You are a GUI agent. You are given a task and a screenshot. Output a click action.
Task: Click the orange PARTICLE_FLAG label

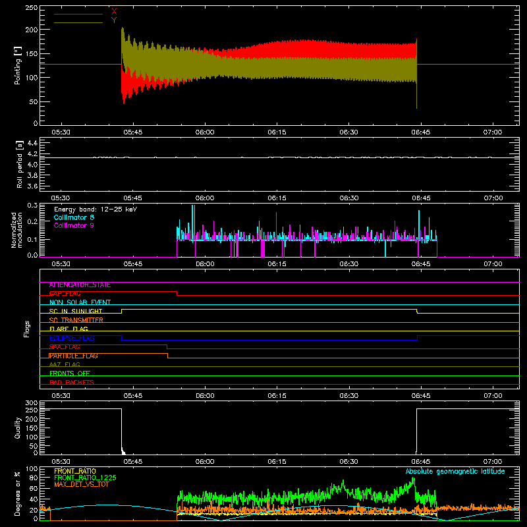73,356
